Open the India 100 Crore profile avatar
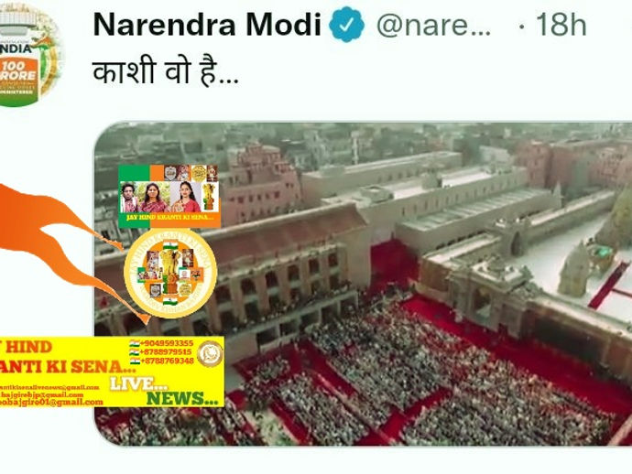 click(x=29, y=56)
